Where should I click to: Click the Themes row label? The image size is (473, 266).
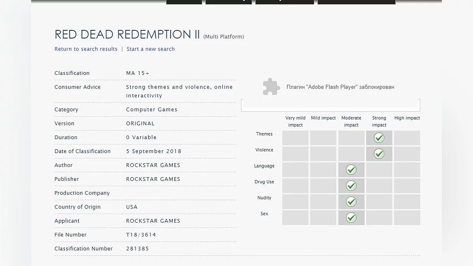pos(264,134)
